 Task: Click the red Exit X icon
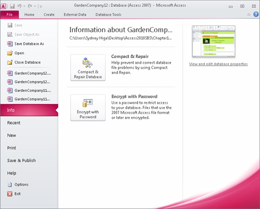pyautogui.click(x=10, y=194)
